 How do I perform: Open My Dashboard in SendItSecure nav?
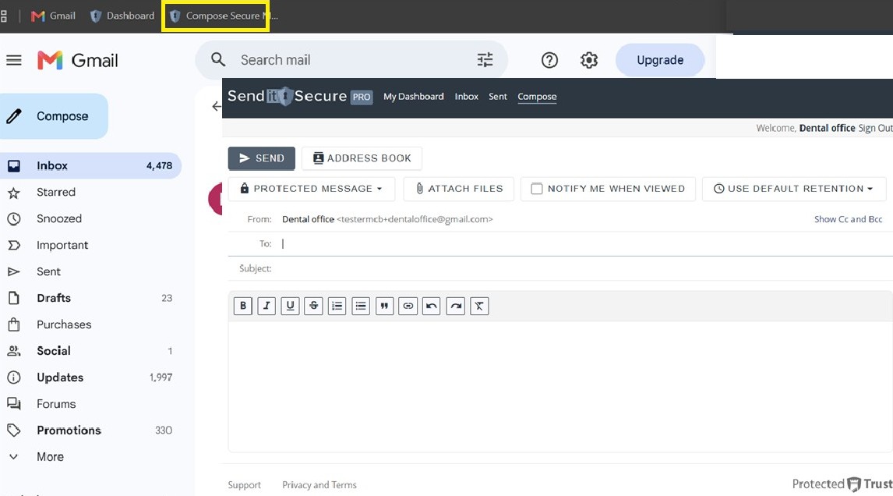(x=414, y=97)
